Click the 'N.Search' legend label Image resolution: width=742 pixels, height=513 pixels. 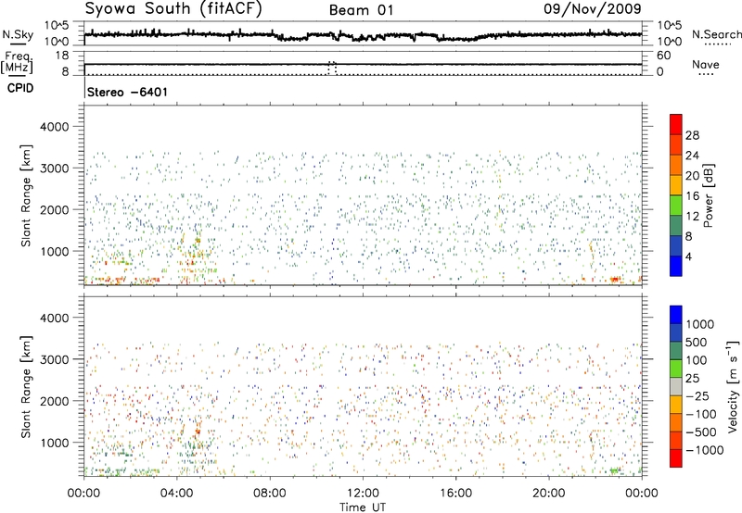tap(716, 34)
